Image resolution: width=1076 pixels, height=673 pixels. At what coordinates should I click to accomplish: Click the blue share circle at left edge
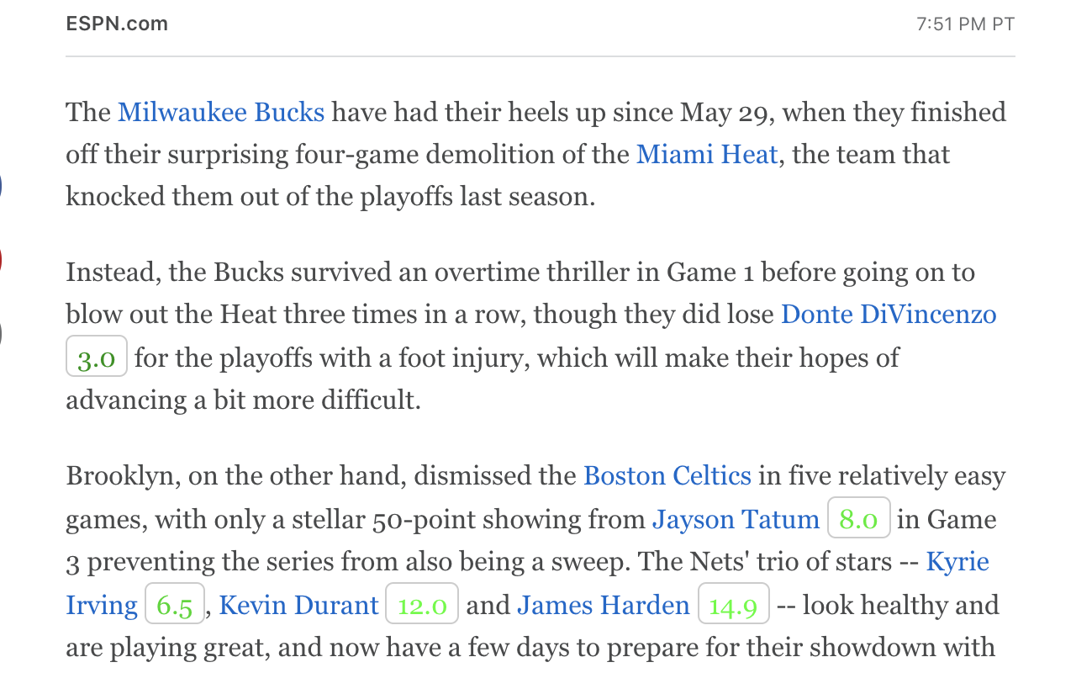tap(1, 186)
